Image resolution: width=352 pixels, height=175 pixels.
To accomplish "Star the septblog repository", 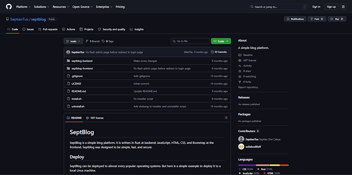I will coord(337,19).
